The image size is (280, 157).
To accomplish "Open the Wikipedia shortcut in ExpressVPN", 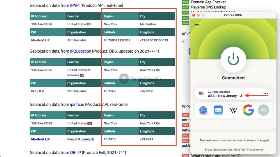I will pos(233,110).
